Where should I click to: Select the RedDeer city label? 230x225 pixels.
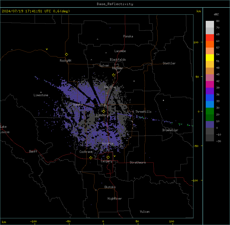pos(117,68)
